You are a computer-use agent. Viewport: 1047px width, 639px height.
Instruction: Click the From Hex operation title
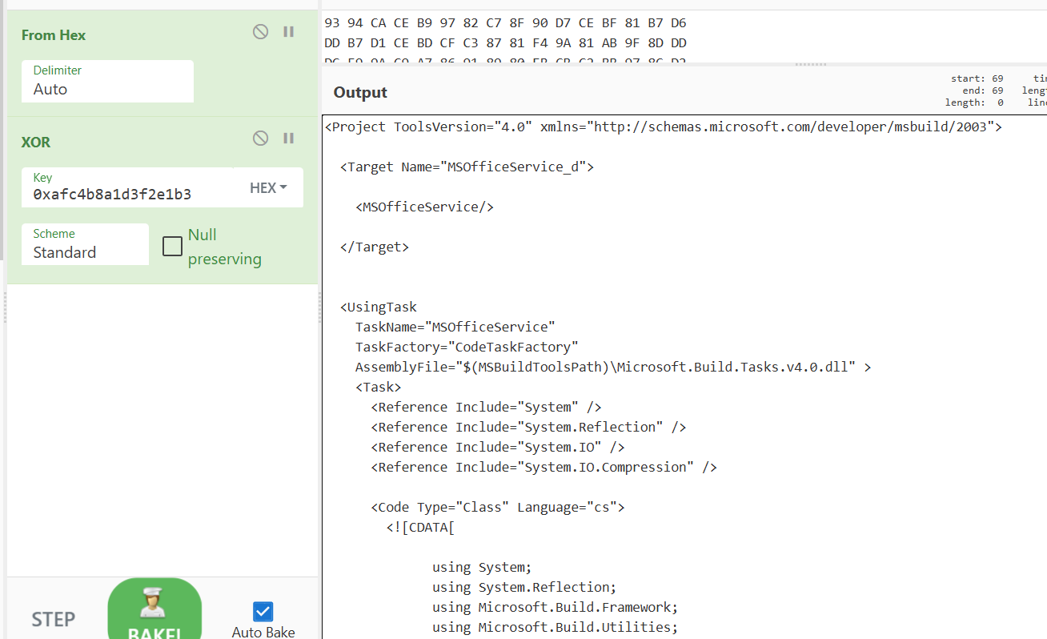(x=54, y=35)
